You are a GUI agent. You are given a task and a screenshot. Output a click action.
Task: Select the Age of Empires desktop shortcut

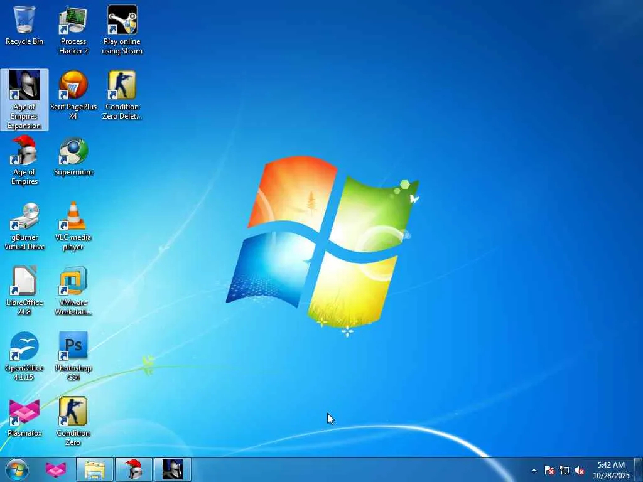24,160
